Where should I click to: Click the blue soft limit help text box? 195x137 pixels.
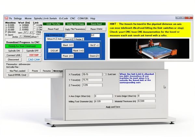pos(137,82)
